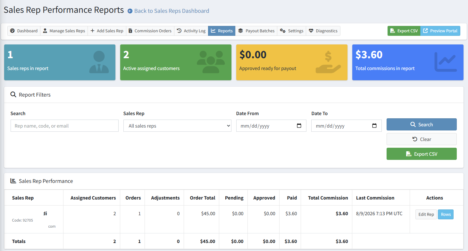Click the top-right Export CSV button

click(404, 31)
